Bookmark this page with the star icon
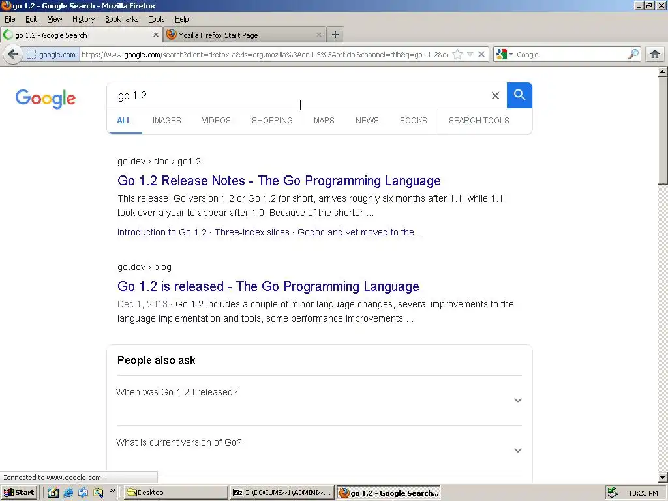 click(457, 55)
